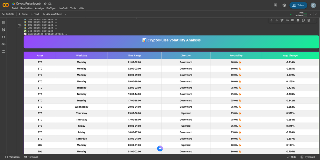The width and height of the screenshot is (320, 160).
Task: Open the Alle ausführen dropdown arrow
Action: click(x=66, y=14)
